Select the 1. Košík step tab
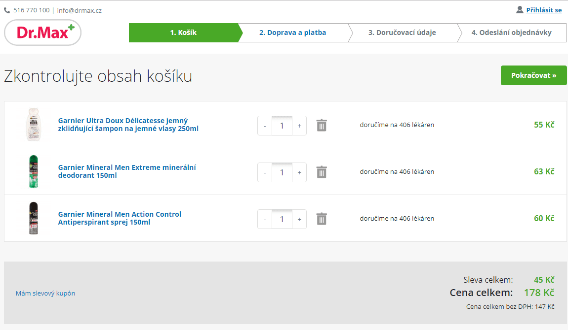Screen dimensions: 568x330 pyautogui.click(x=184, y=33)
